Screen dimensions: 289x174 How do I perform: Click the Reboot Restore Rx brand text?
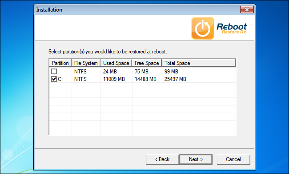232,28
